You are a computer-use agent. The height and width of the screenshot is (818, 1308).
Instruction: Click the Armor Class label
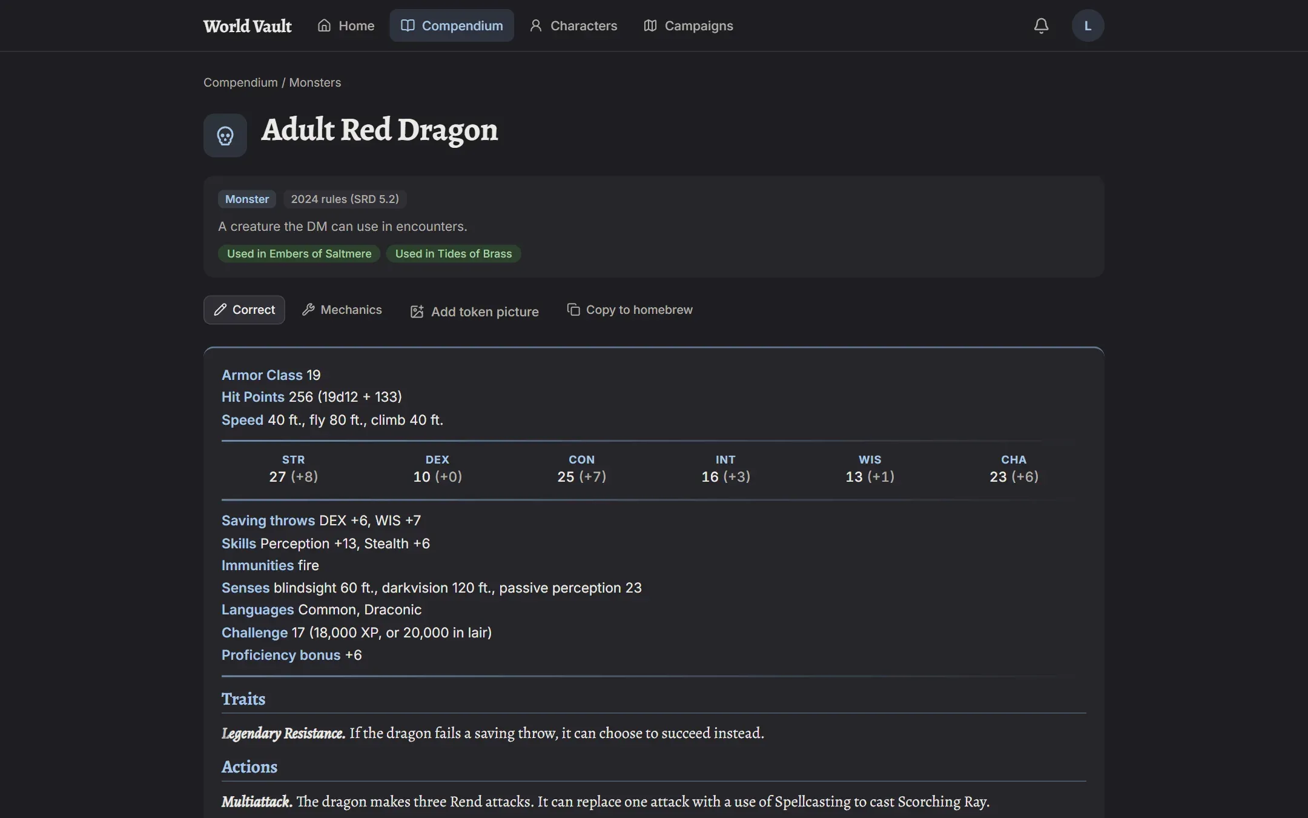[x=262, y=375]
